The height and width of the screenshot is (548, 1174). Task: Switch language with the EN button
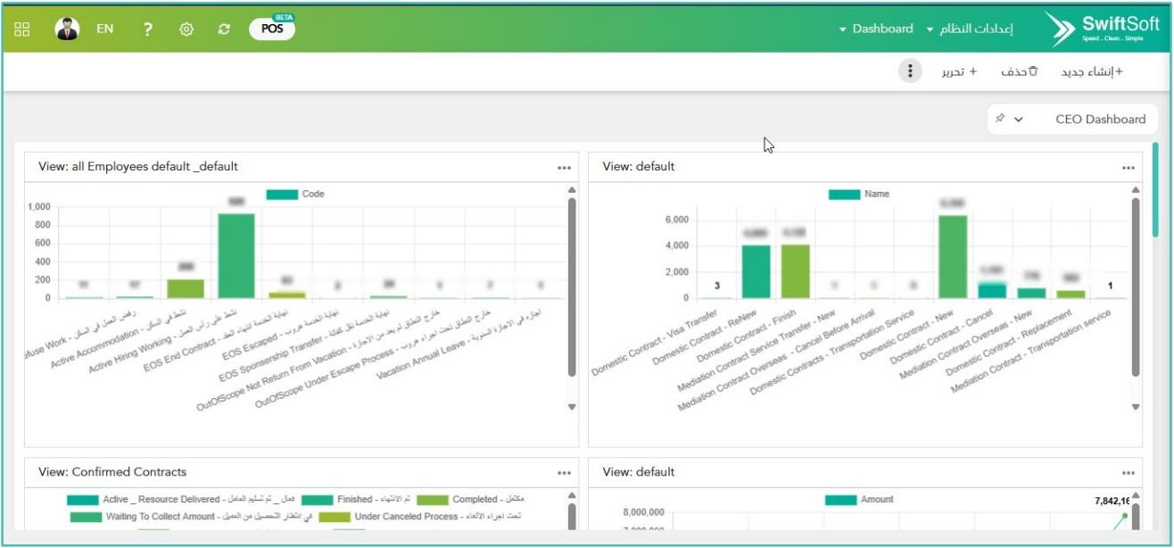pyautogui.click(x=105, y=29)
